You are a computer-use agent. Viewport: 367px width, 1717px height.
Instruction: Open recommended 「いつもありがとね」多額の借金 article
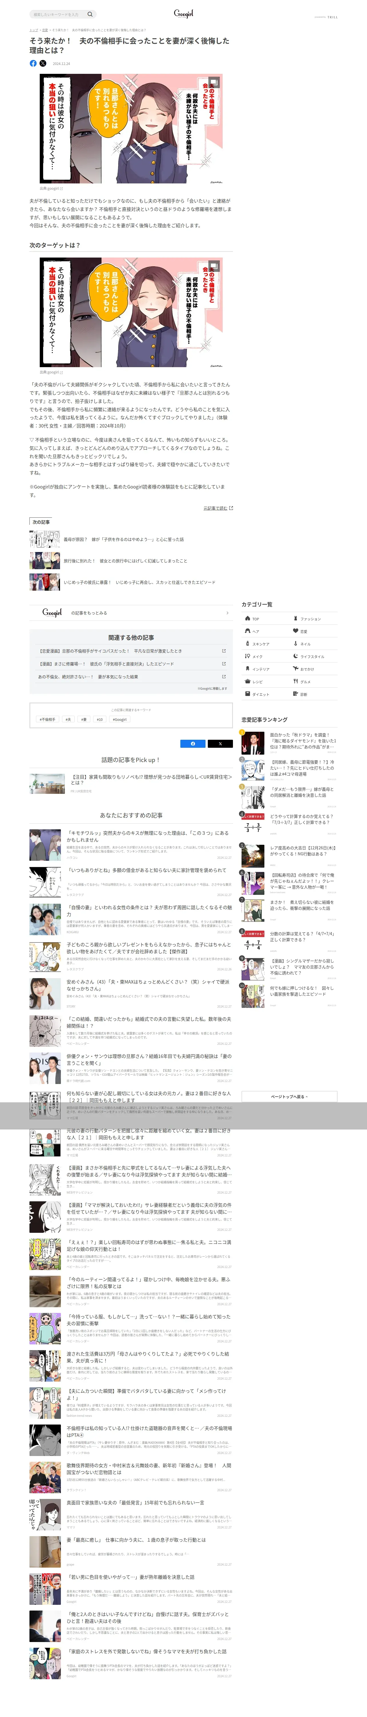pyautogui.click(x=131, y=882)
